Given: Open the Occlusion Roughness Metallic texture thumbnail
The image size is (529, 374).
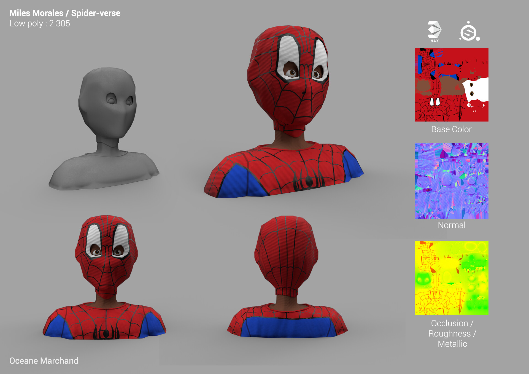Looking at the screenshot, I should coord(452,278).
